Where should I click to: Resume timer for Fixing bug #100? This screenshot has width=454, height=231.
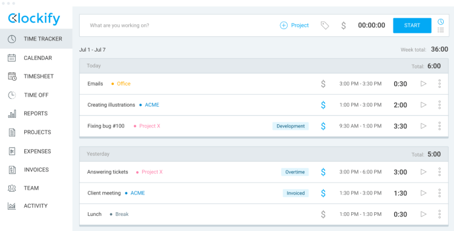coord(423,126)
